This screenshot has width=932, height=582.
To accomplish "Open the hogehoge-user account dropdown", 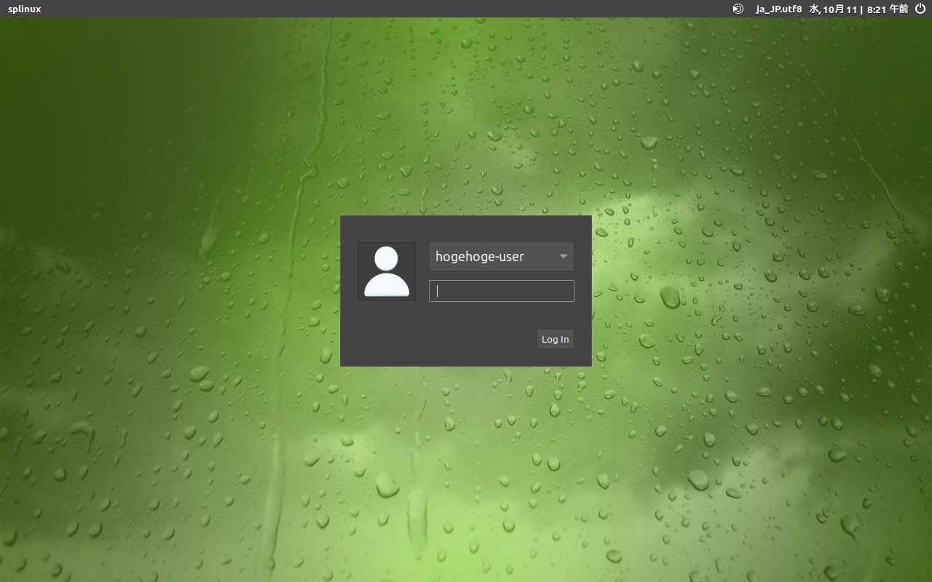I will [x=502, y=257].
